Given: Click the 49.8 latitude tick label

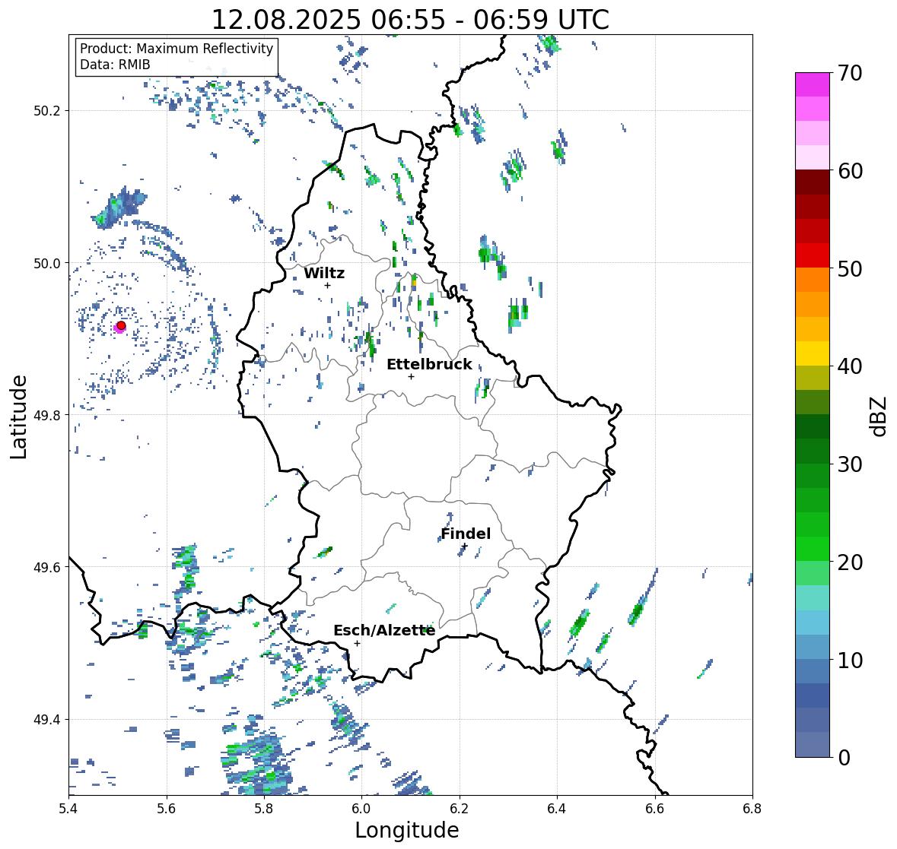Looking at the screenshot, I should click(47, 415).
